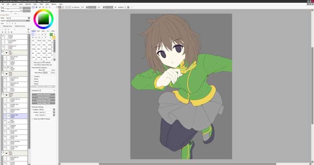Show the color wheel panel icon

[x=33, y=7]
